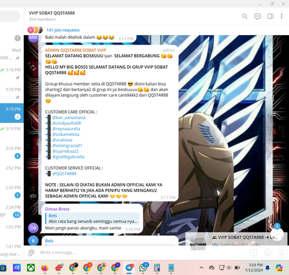Open the chat row with time 2:33 PM
Screen dimensions: 289x275
12,191
